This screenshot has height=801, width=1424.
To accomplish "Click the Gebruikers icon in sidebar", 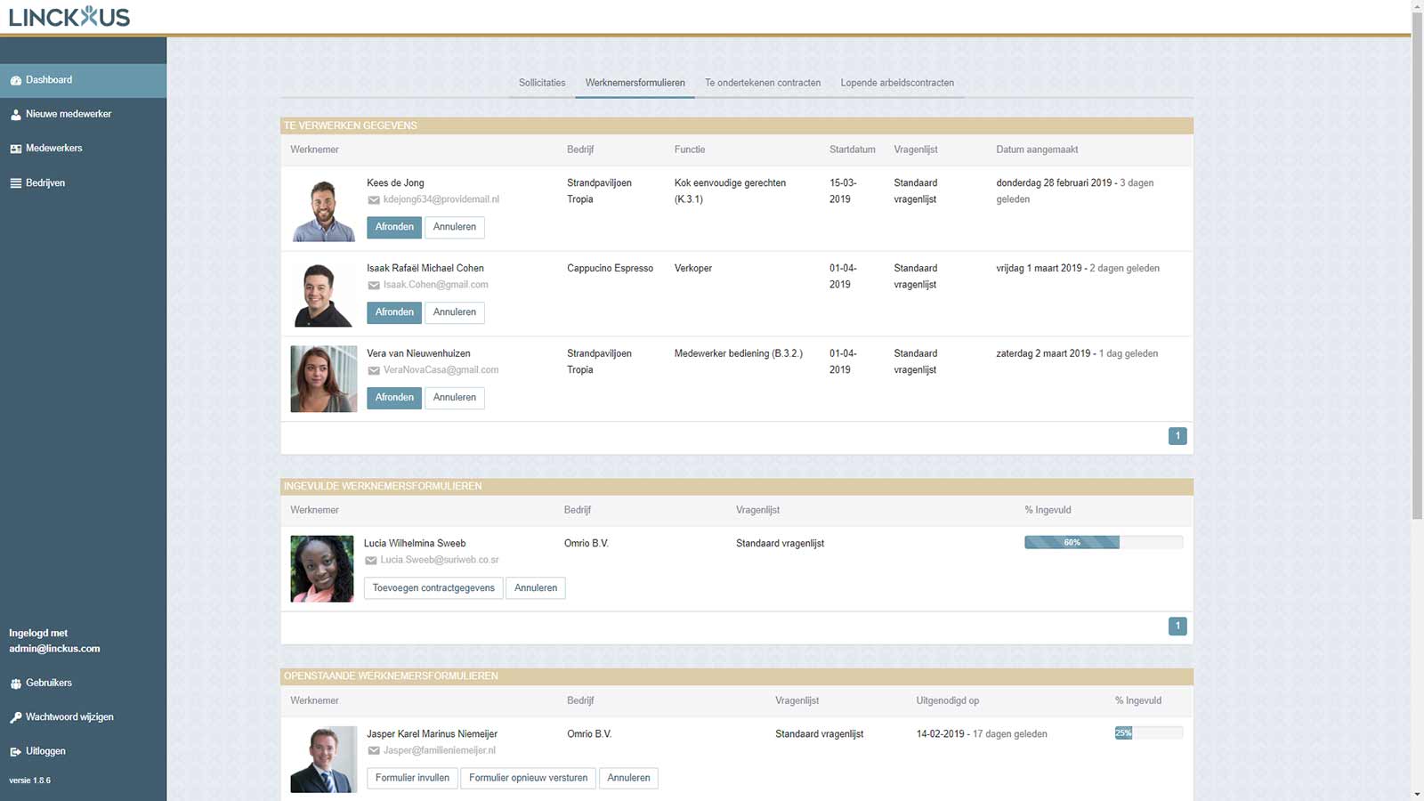I will coord(15,684).
